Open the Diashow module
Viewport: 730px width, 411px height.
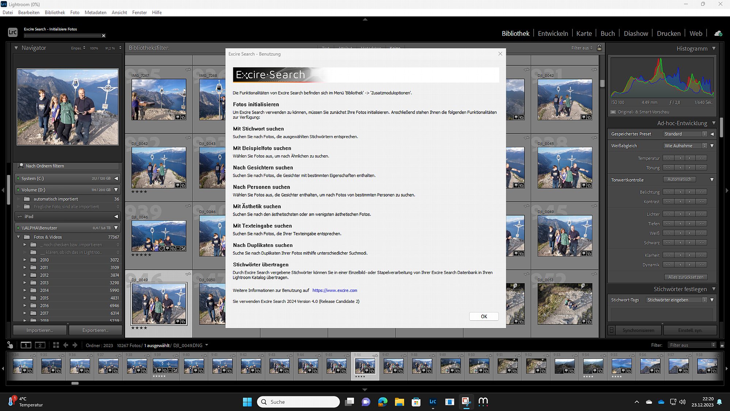coord(636,33)
